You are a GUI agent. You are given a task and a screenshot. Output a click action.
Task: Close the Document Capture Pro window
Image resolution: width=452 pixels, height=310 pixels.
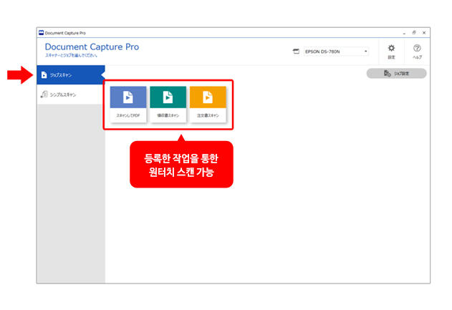424,33
